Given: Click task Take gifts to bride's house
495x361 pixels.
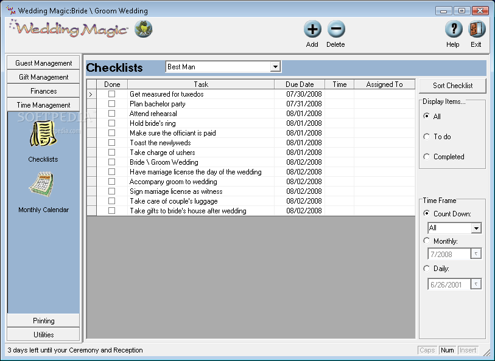Looking at the screenshot, I should [x=188, y=211].
